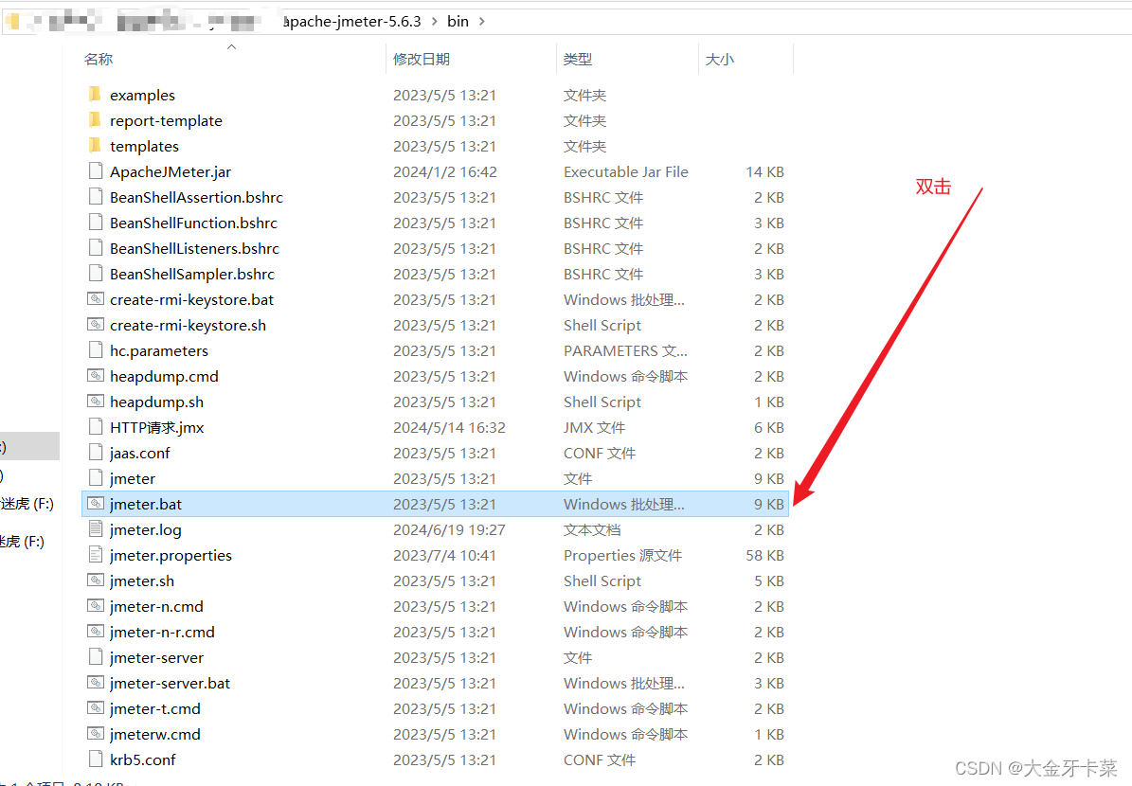Select the file named jmeter.bat
This screenshot has width=1132, height=786.
pos(146,504)
